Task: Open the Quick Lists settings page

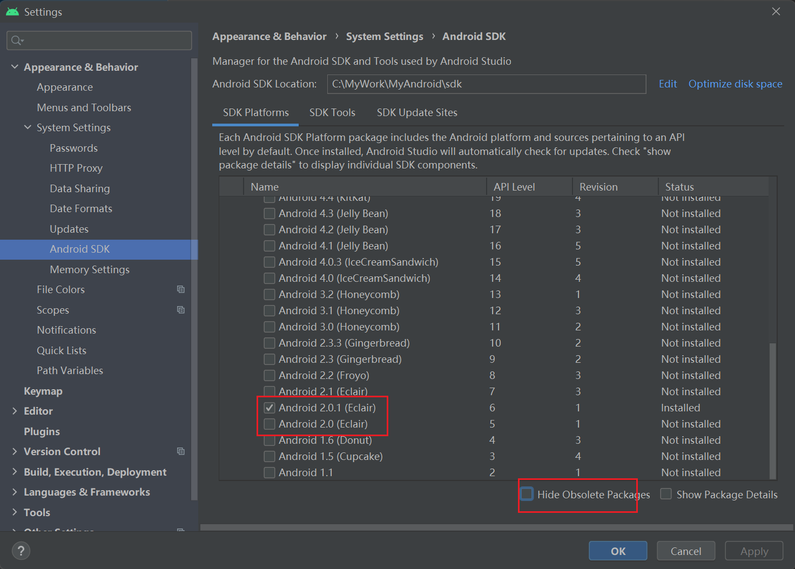Action: click(x=62, y=350)
